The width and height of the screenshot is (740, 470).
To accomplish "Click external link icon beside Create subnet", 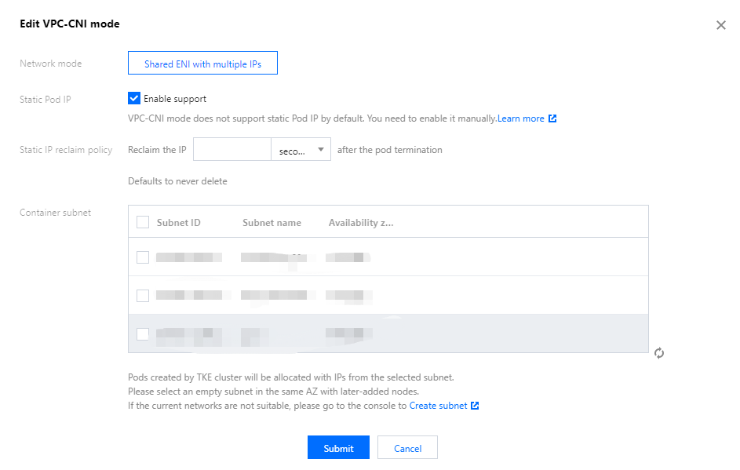I will [x=475, y=406].
